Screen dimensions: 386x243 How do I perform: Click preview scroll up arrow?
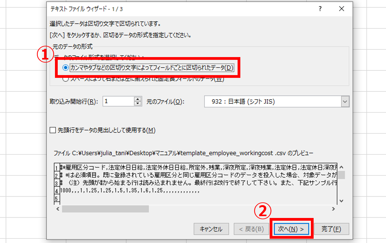(341, 167)
